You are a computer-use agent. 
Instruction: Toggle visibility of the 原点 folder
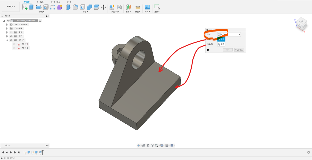(x=11, y=32)
